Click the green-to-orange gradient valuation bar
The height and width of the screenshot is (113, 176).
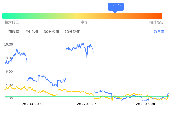[x=82, y=16]
